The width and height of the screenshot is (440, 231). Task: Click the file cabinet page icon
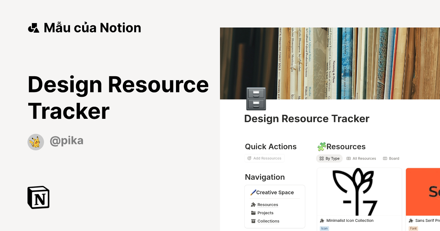(x=255, y=99)
